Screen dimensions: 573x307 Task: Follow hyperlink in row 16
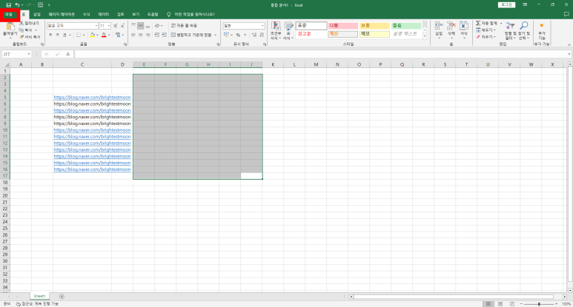[92, 169]
